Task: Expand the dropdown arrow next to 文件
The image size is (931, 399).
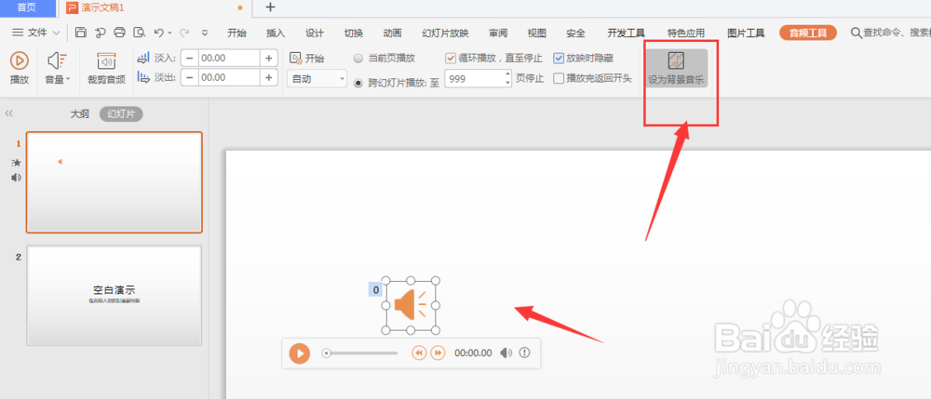Action: tap(57, 33)
